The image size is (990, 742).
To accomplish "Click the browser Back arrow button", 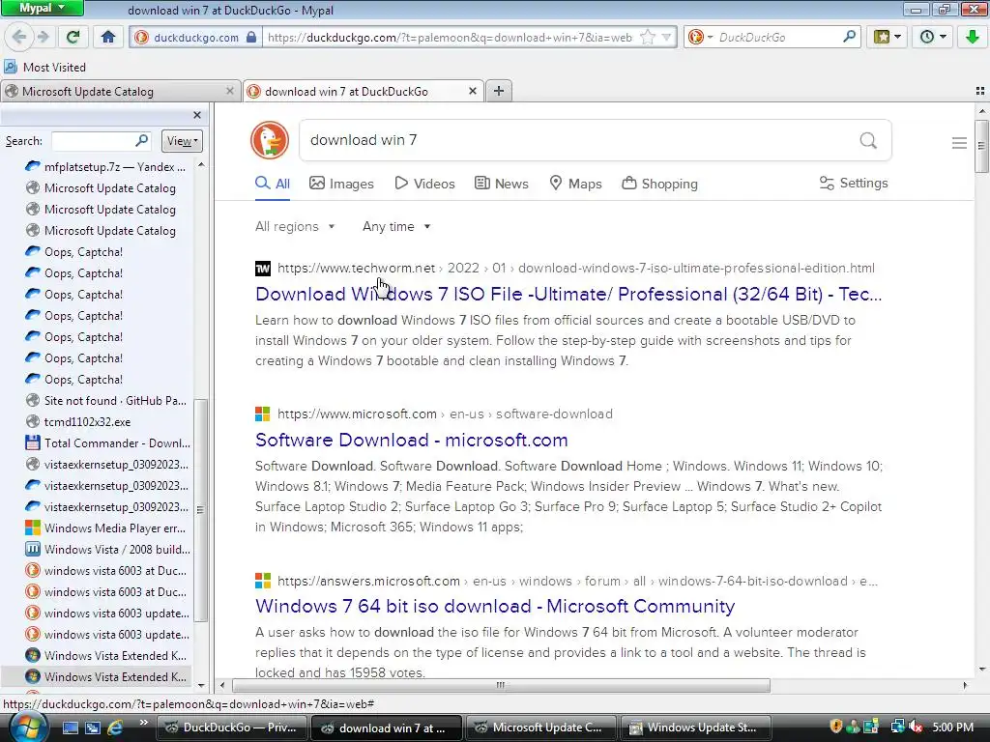I will pyautogui.click(x=19, y=37).
